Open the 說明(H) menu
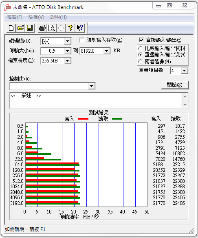Image resolution: width=198 pixels, height=238 pixels. 59,17
